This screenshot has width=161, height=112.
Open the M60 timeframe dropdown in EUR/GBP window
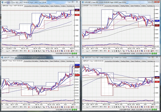coord(101,51)
